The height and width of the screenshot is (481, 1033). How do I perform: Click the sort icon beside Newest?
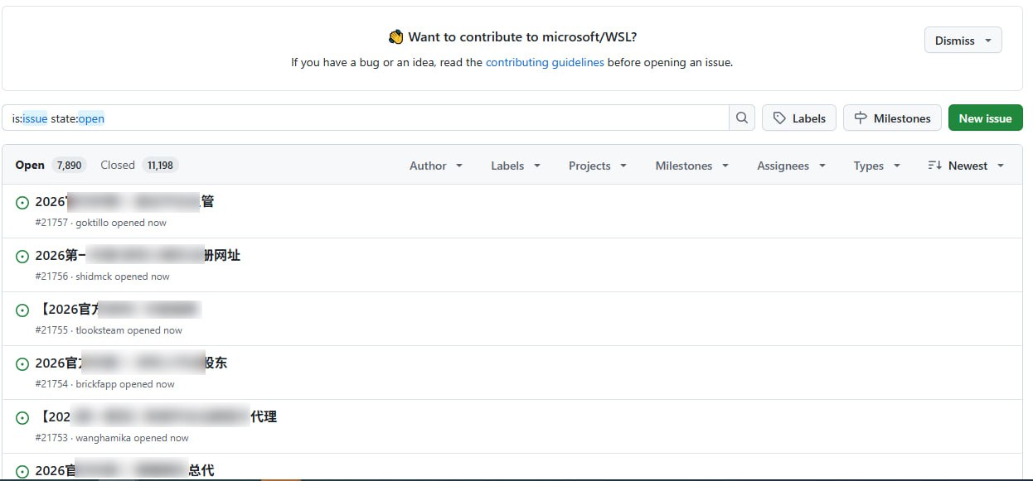click(x=934, y=165)
